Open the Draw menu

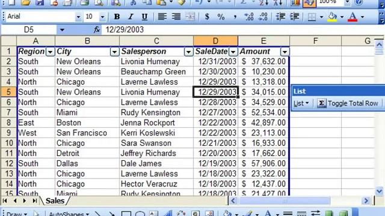(x=17, y=214)
